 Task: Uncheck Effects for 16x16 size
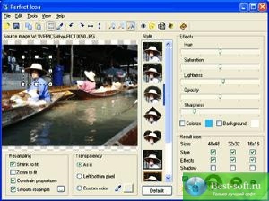pyautogui.click(x=252, y=160)
